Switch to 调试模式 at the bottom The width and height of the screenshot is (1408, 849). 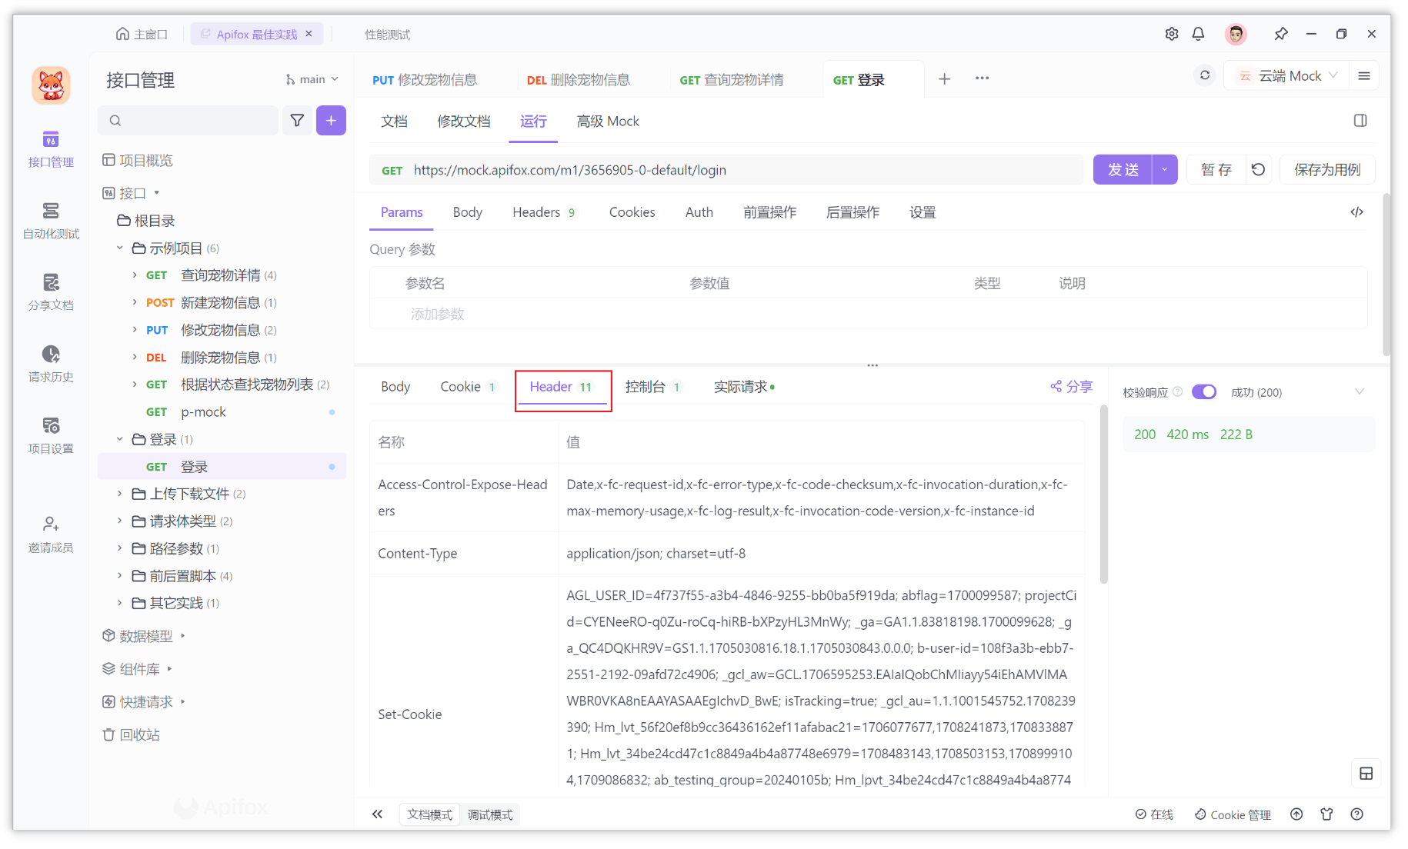pos(491,814)
